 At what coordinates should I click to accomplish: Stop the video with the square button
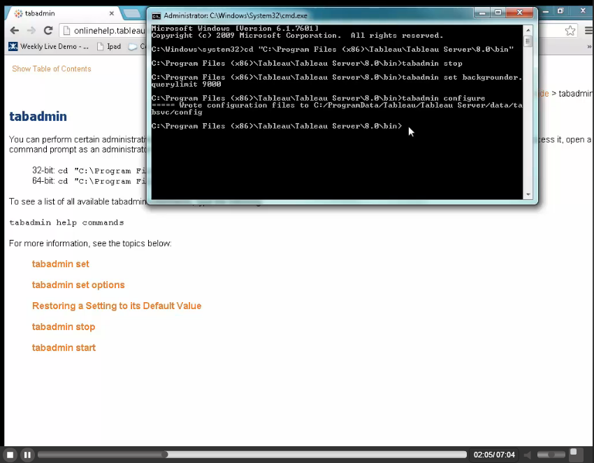tap(10, 455)
